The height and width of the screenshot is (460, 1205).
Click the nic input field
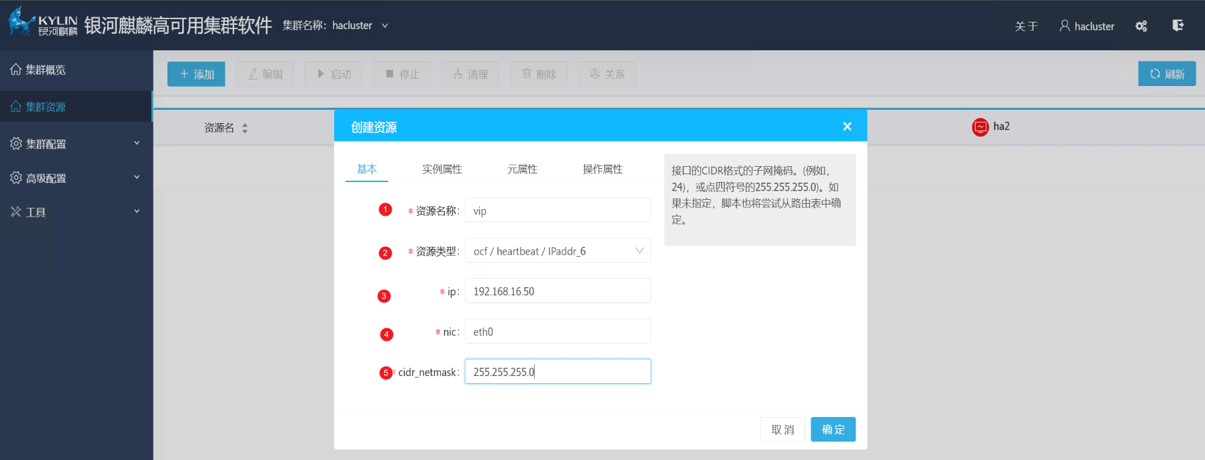coord(558,332)
